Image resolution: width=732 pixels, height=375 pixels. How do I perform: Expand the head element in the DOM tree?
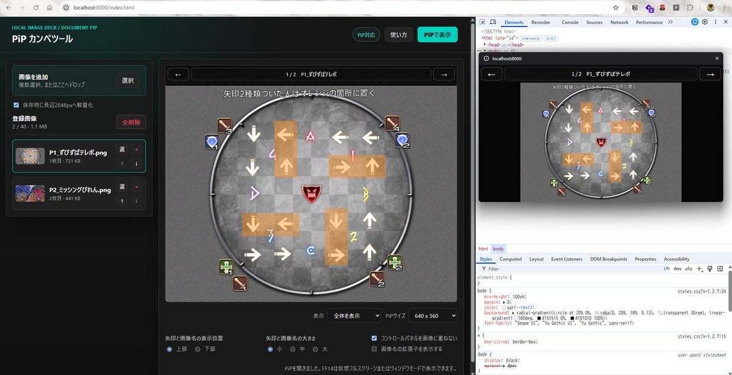click(484, 44)
